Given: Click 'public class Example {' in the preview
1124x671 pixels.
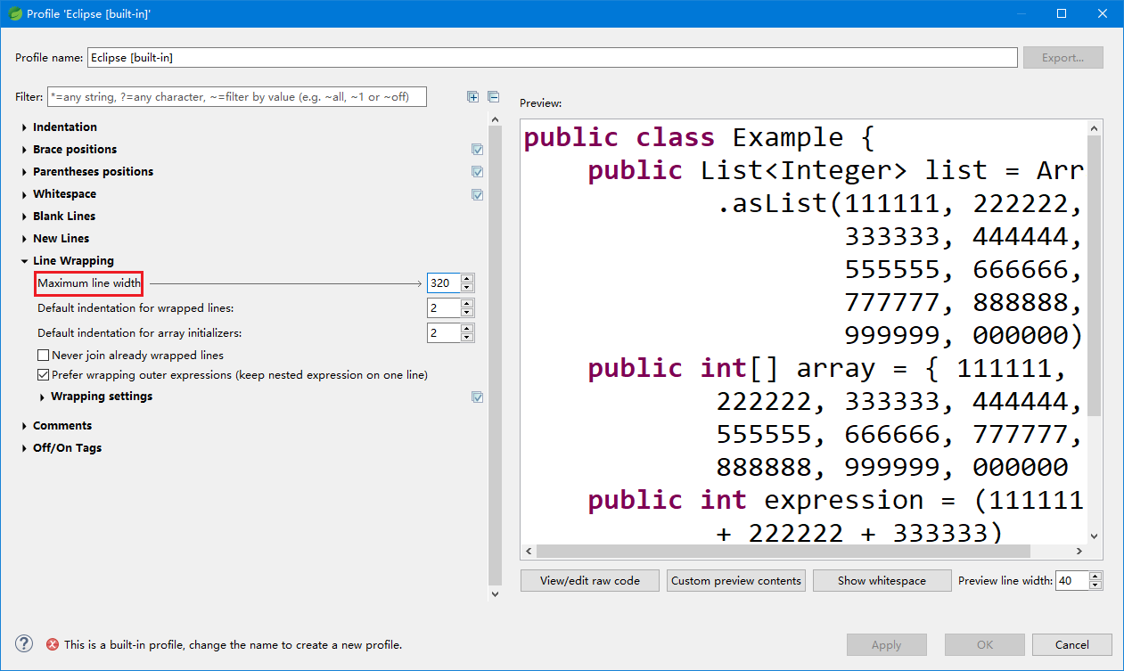Looking at the screenshot, I should (x=701, y=138).
